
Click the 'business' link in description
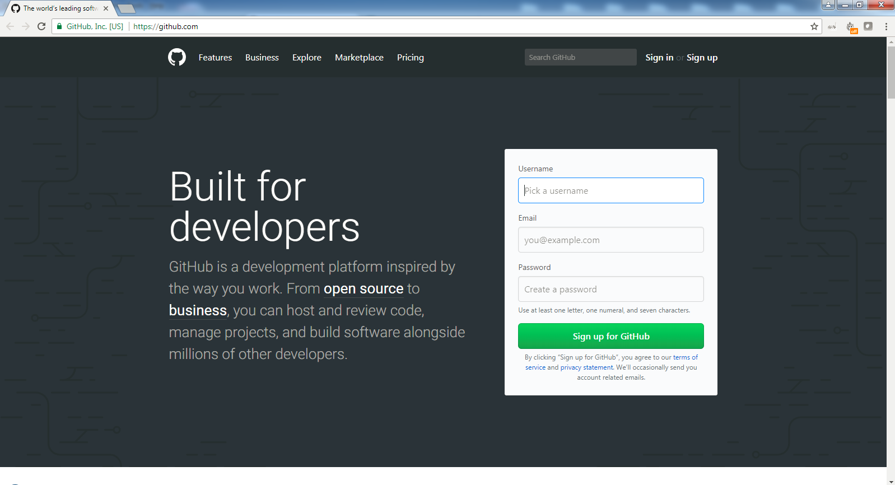click(x=198, y=310)
